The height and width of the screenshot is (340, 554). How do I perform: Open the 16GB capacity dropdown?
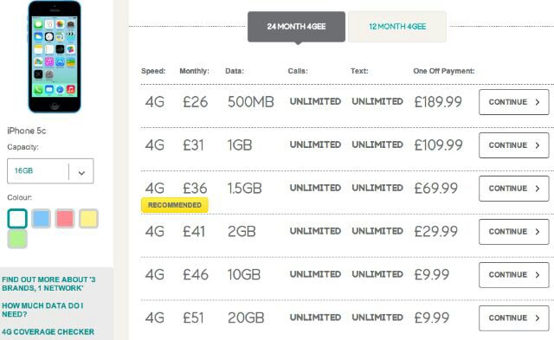50,171
